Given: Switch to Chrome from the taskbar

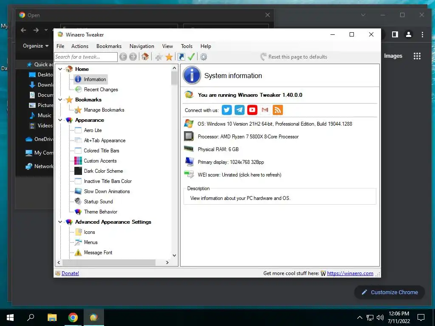Looking at the screenshot, I should click(x=73, y=318).
